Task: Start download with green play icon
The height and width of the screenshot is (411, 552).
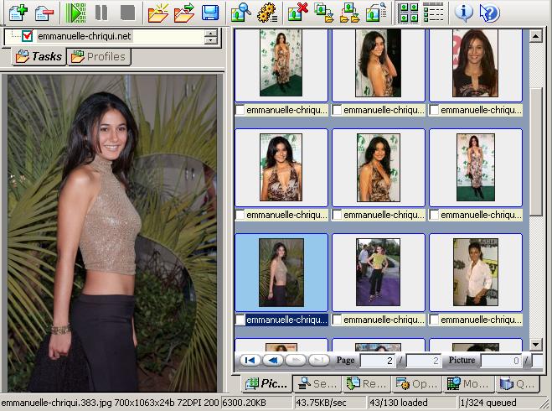Action: [76, 13]
